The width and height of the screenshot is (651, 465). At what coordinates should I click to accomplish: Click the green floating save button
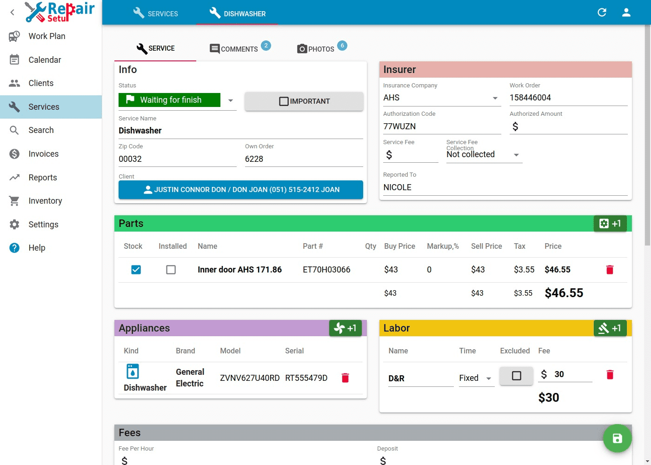pos(617,438)
